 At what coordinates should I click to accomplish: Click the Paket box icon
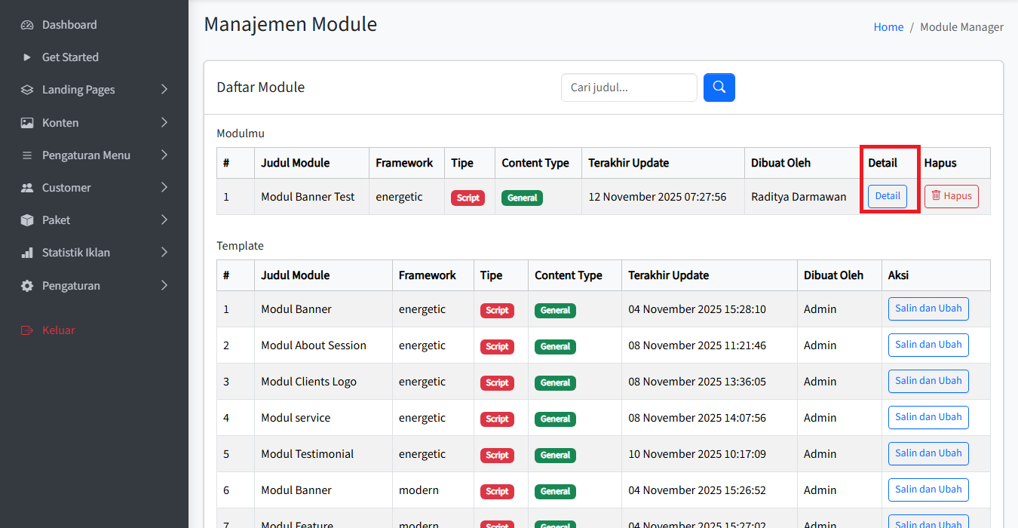click(x=27, y=220)
